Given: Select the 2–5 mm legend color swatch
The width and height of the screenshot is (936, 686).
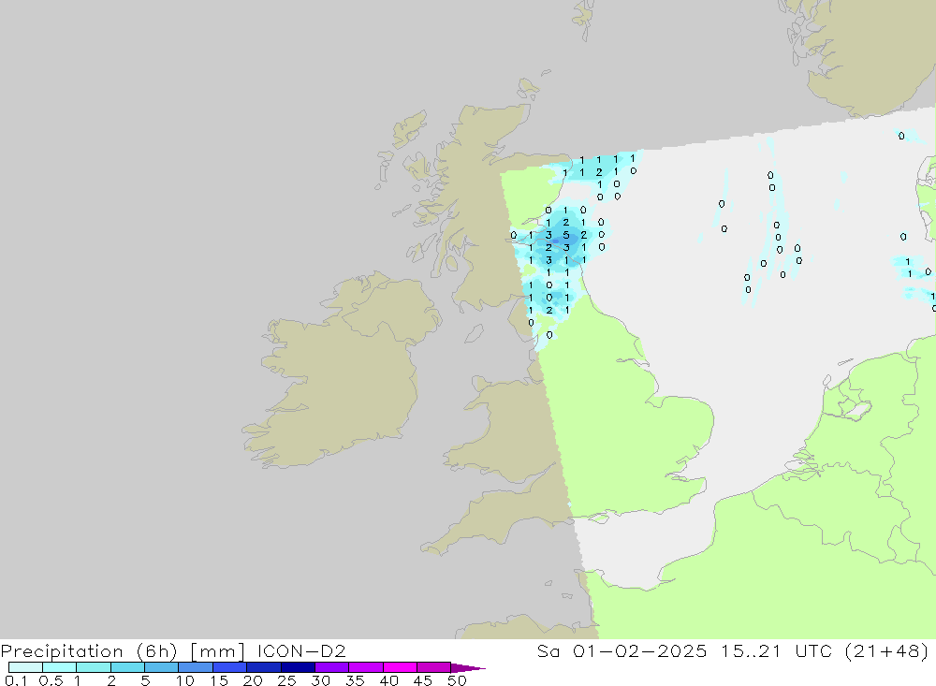Looking at the screenshot, I should point(127,667).
